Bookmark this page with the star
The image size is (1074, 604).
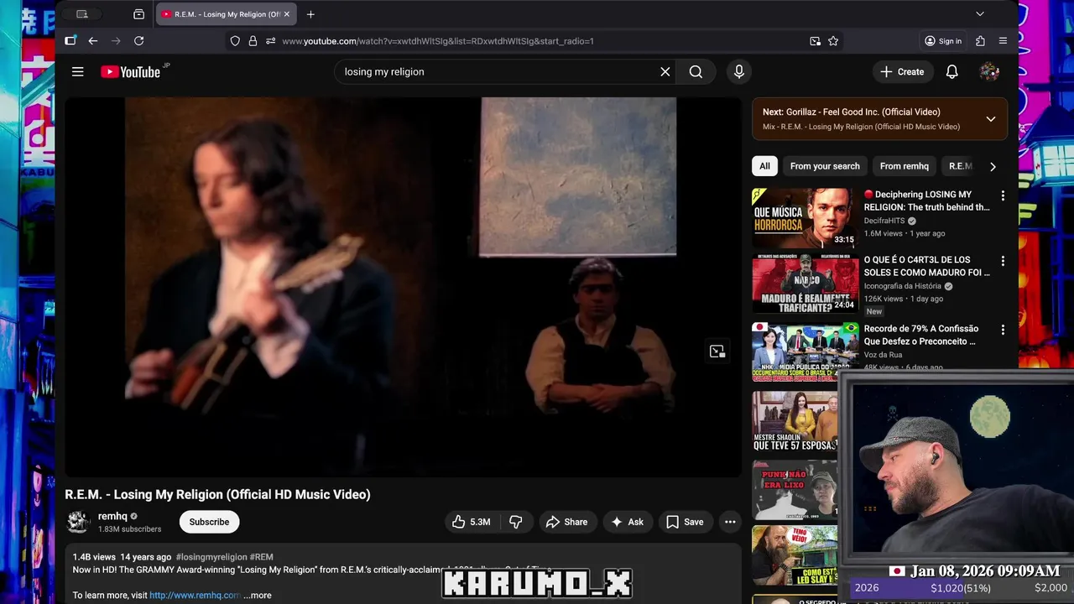coord(833,41)
